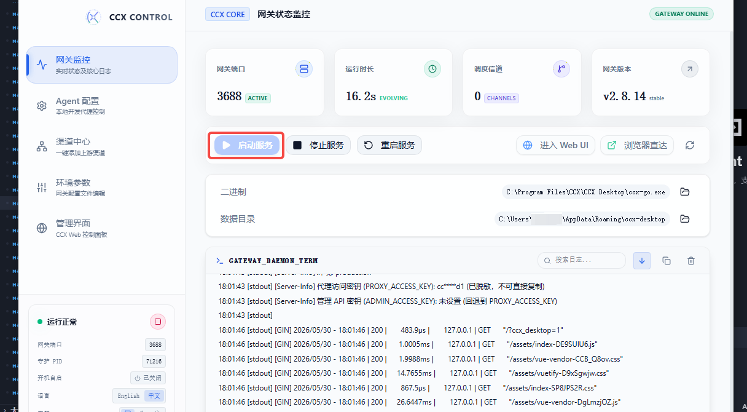747x412 pixels.
Task: Click the log line for vue-vendor-DgLmzjOZ.js
Action: (x=419, y=402)
